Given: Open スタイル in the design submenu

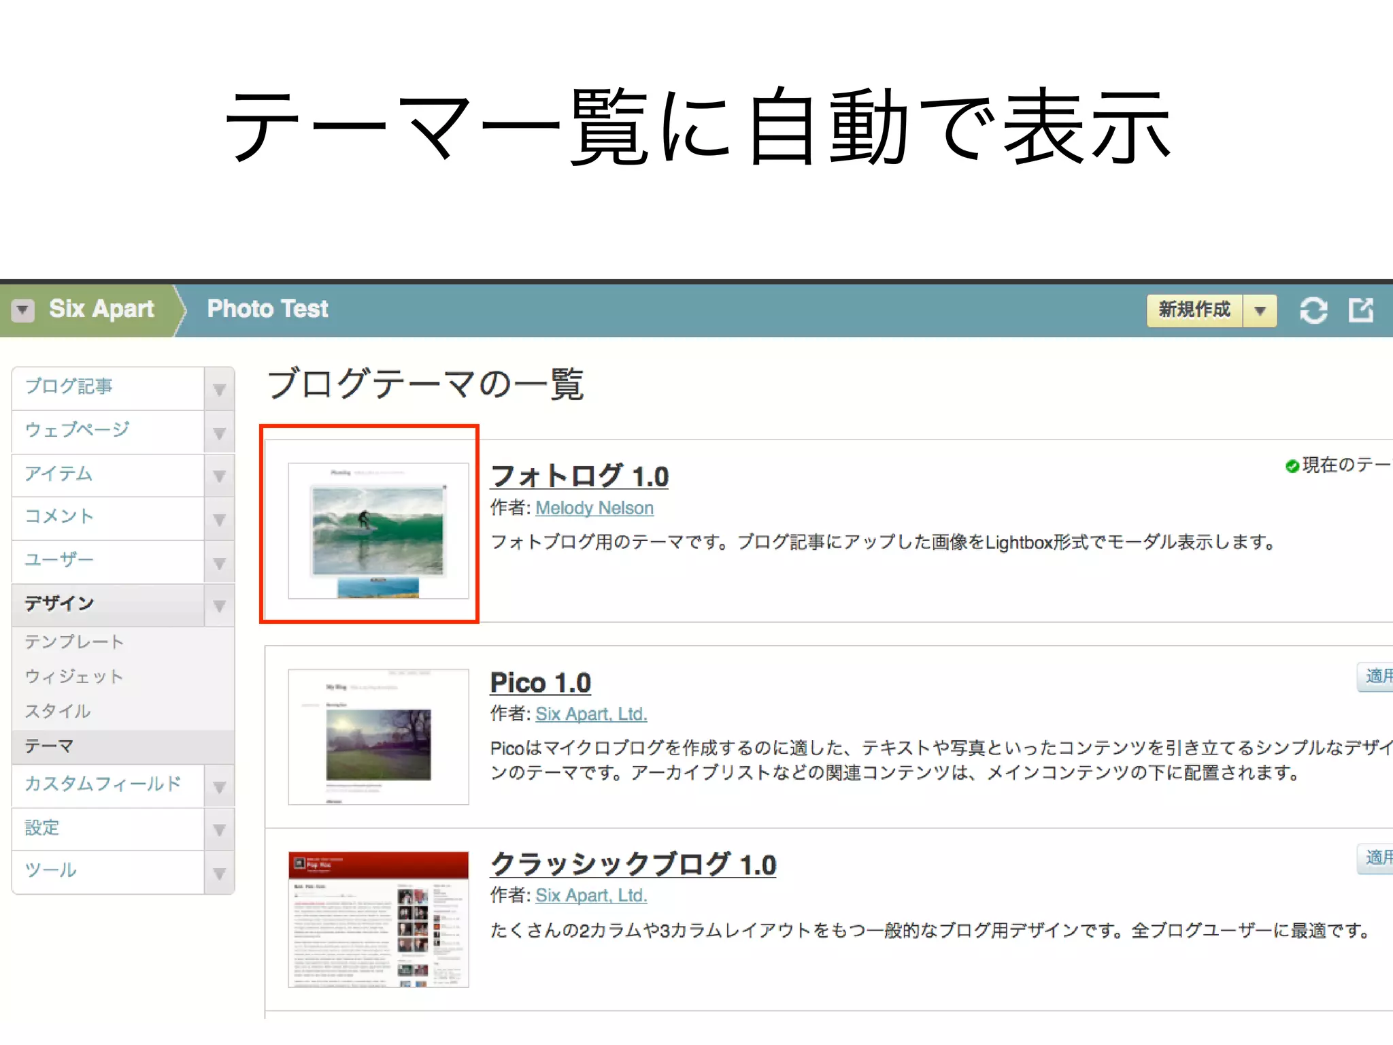Looking at the screenshot, I should point(58,711).
